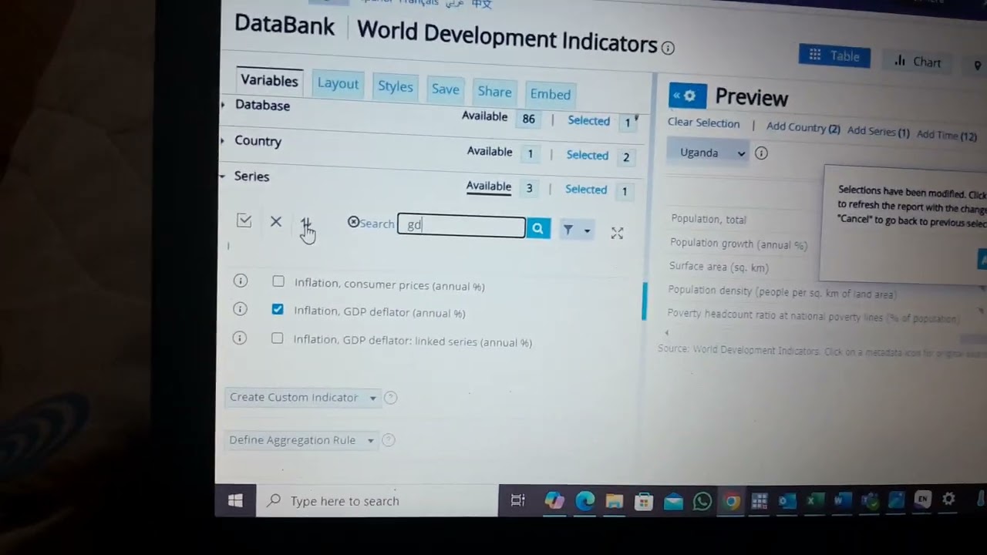Open info for Inflation, GDP deflator (annual %)
987x555 pixels.
pyautogui.click(x=240, y=309)
